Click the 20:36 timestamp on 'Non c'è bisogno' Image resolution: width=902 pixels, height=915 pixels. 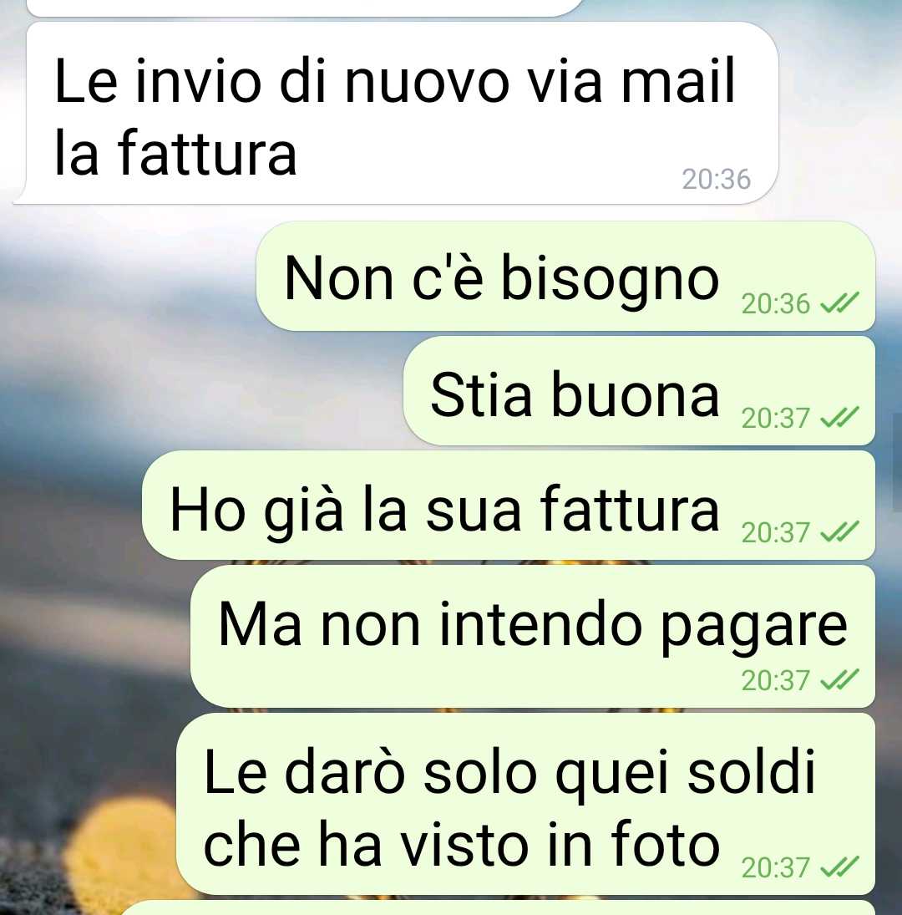tap(776, 303)
